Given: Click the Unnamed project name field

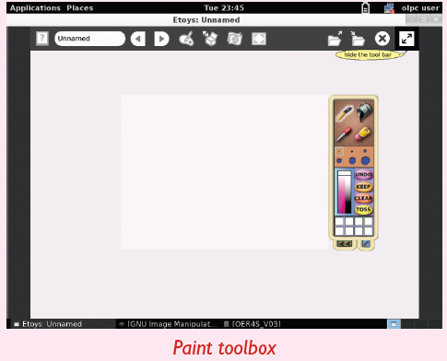Looking at the screenshot, I should click(90, 39).
